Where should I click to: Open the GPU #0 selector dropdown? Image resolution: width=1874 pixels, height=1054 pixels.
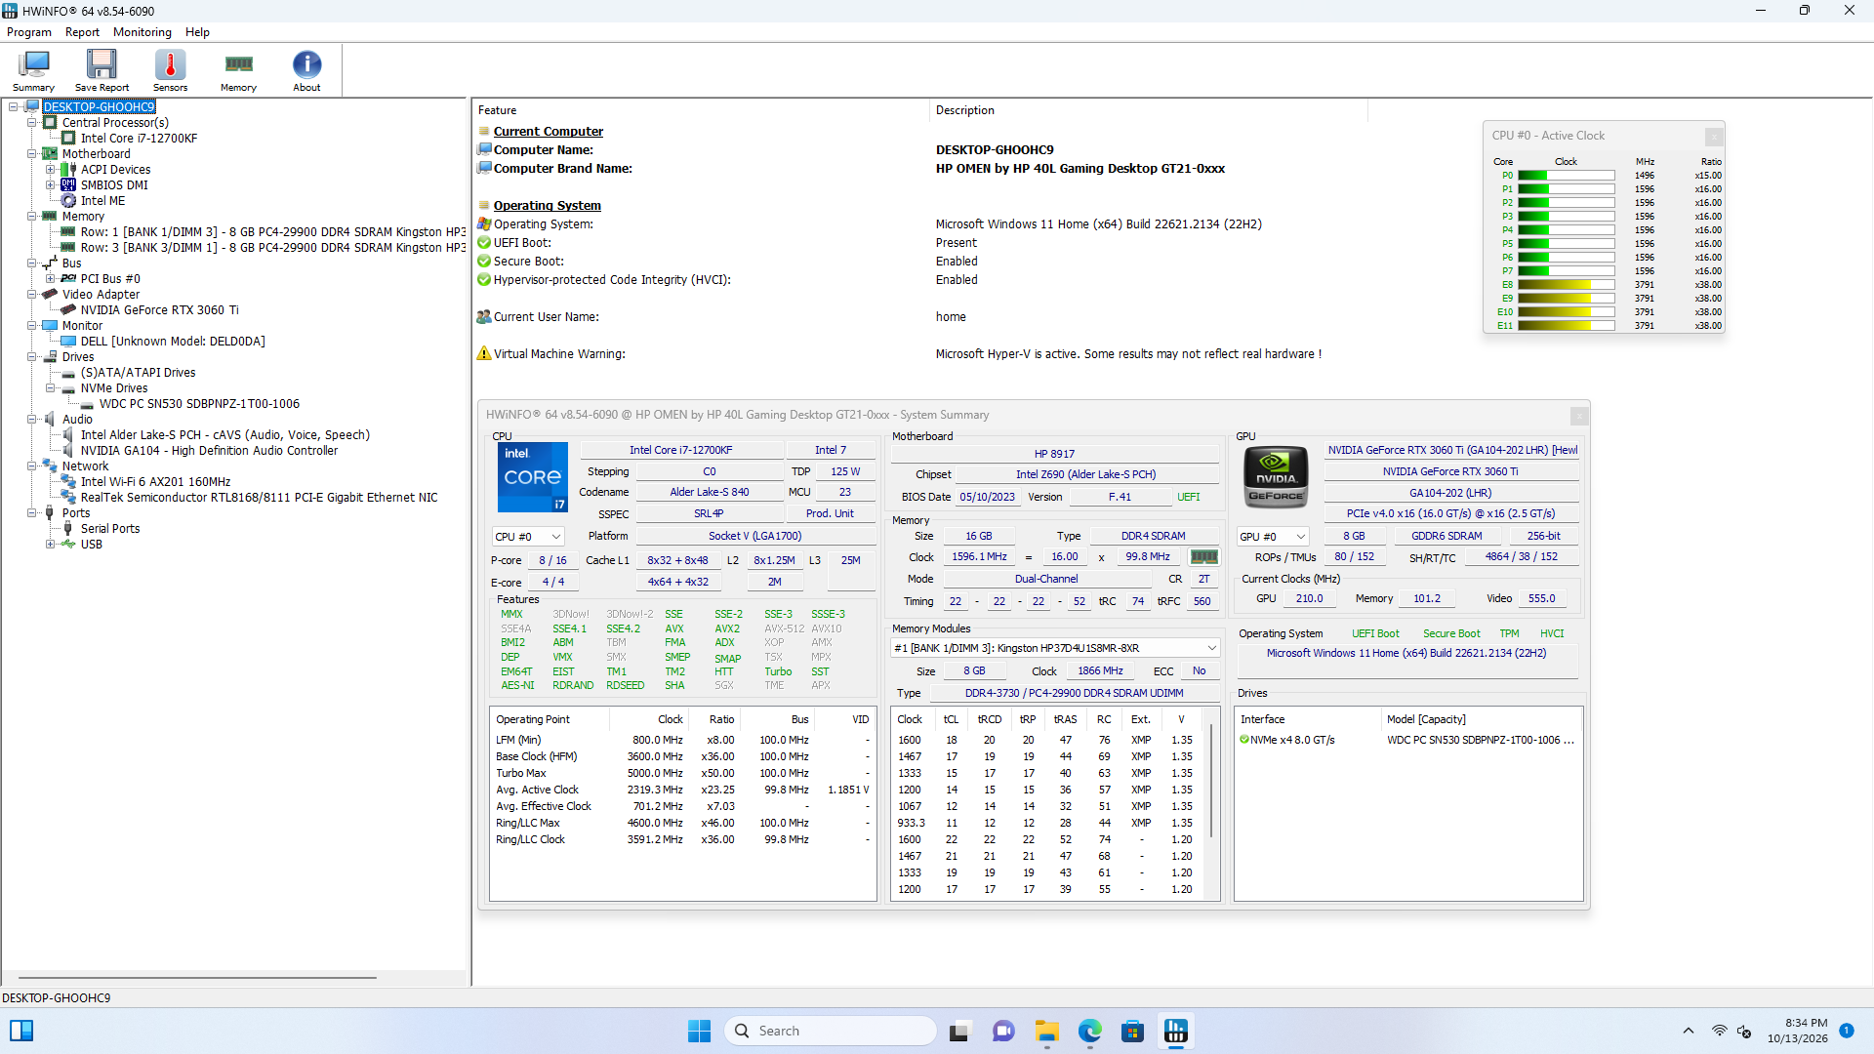coord(1273,537)
